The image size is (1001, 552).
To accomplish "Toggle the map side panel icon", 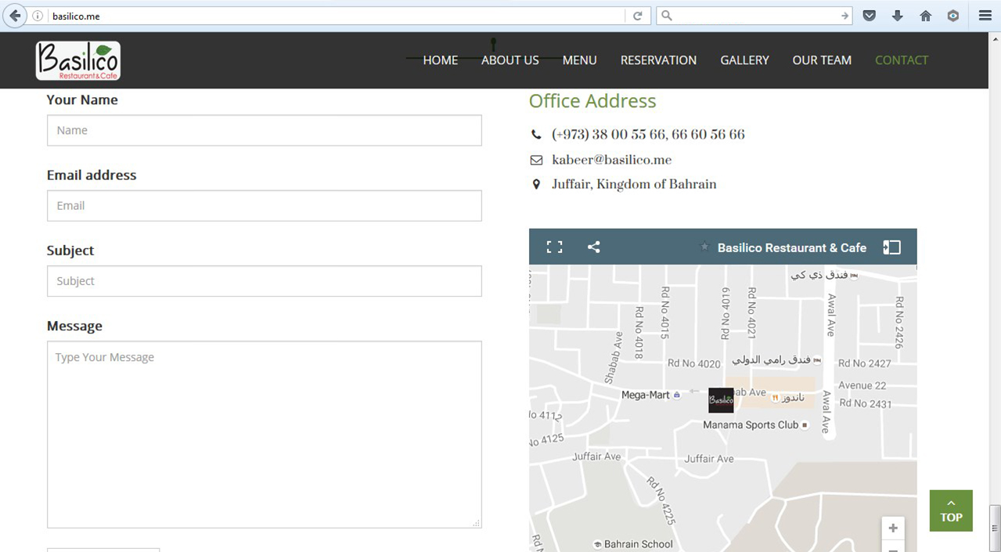I will tap(891, 247).
